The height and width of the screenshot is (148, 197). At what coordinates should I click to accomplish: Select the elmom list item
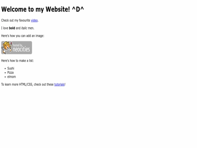click(x=12, y=77)
